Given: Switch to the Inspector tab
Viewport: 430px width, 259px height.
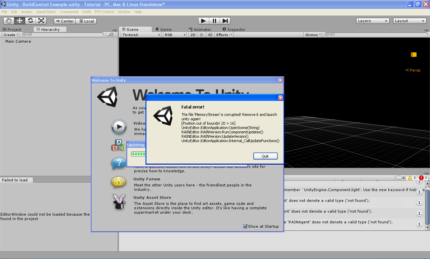Looking at the screenshot, I should (234, 30).
